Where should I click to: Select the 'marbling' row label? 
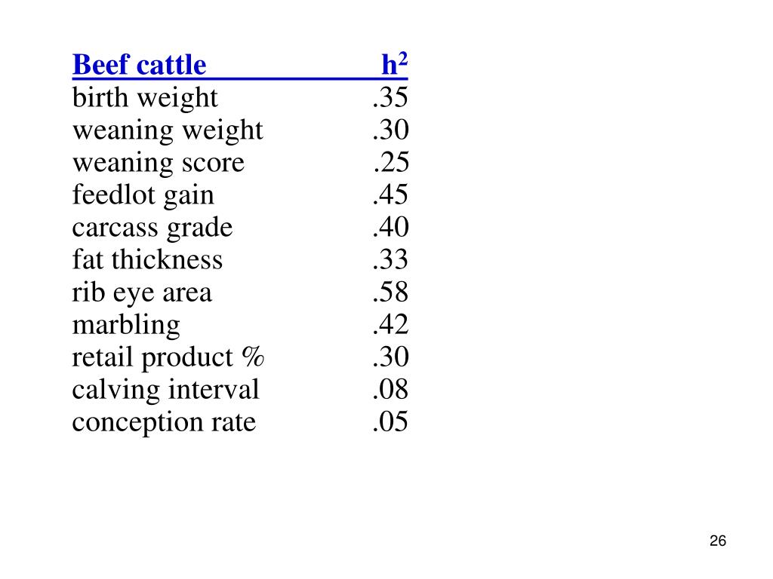pos(126,325)
